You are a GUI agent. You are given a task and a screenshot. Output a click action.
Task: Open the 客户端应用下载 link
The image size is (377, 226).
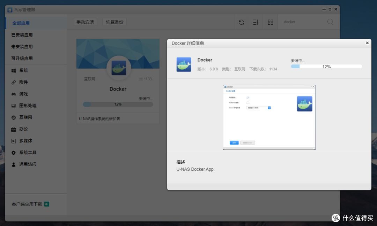27,204
